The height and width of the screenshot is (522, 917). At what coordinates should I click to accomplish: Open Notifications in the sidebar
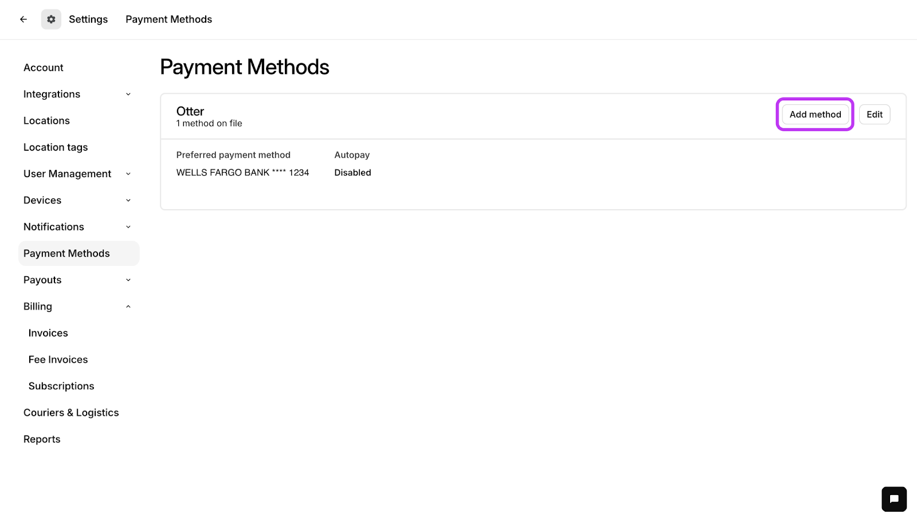(x=54, y=227)
